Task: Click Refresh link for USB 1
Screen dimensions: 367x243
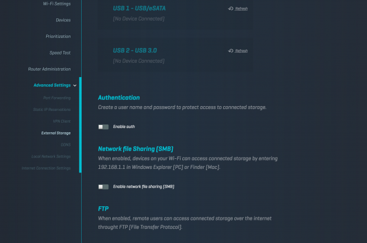Action: [242, 9]
